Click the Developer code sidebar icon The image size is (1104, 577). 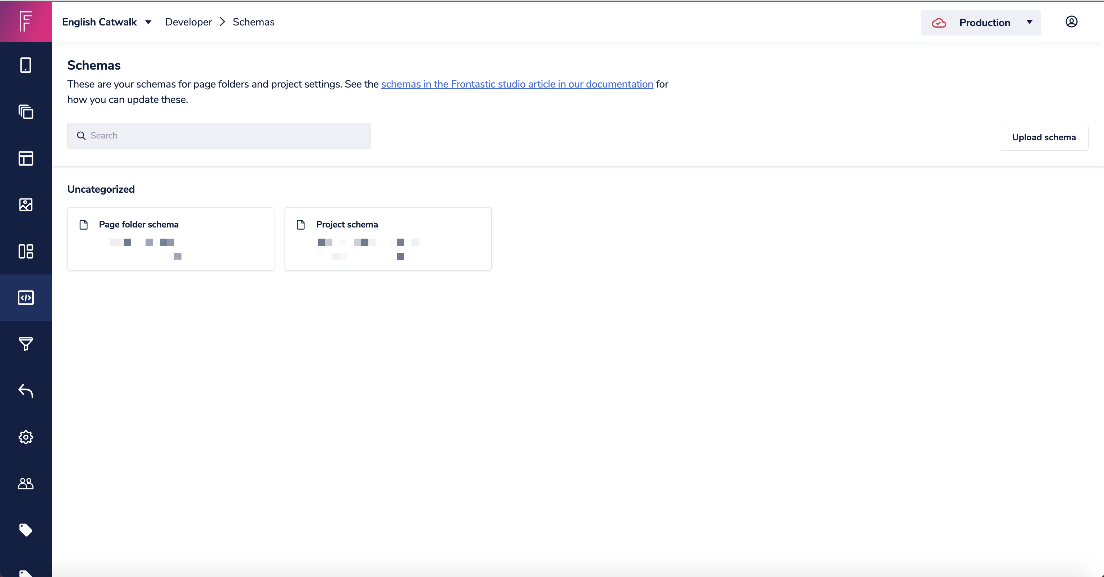coord(26,297)
